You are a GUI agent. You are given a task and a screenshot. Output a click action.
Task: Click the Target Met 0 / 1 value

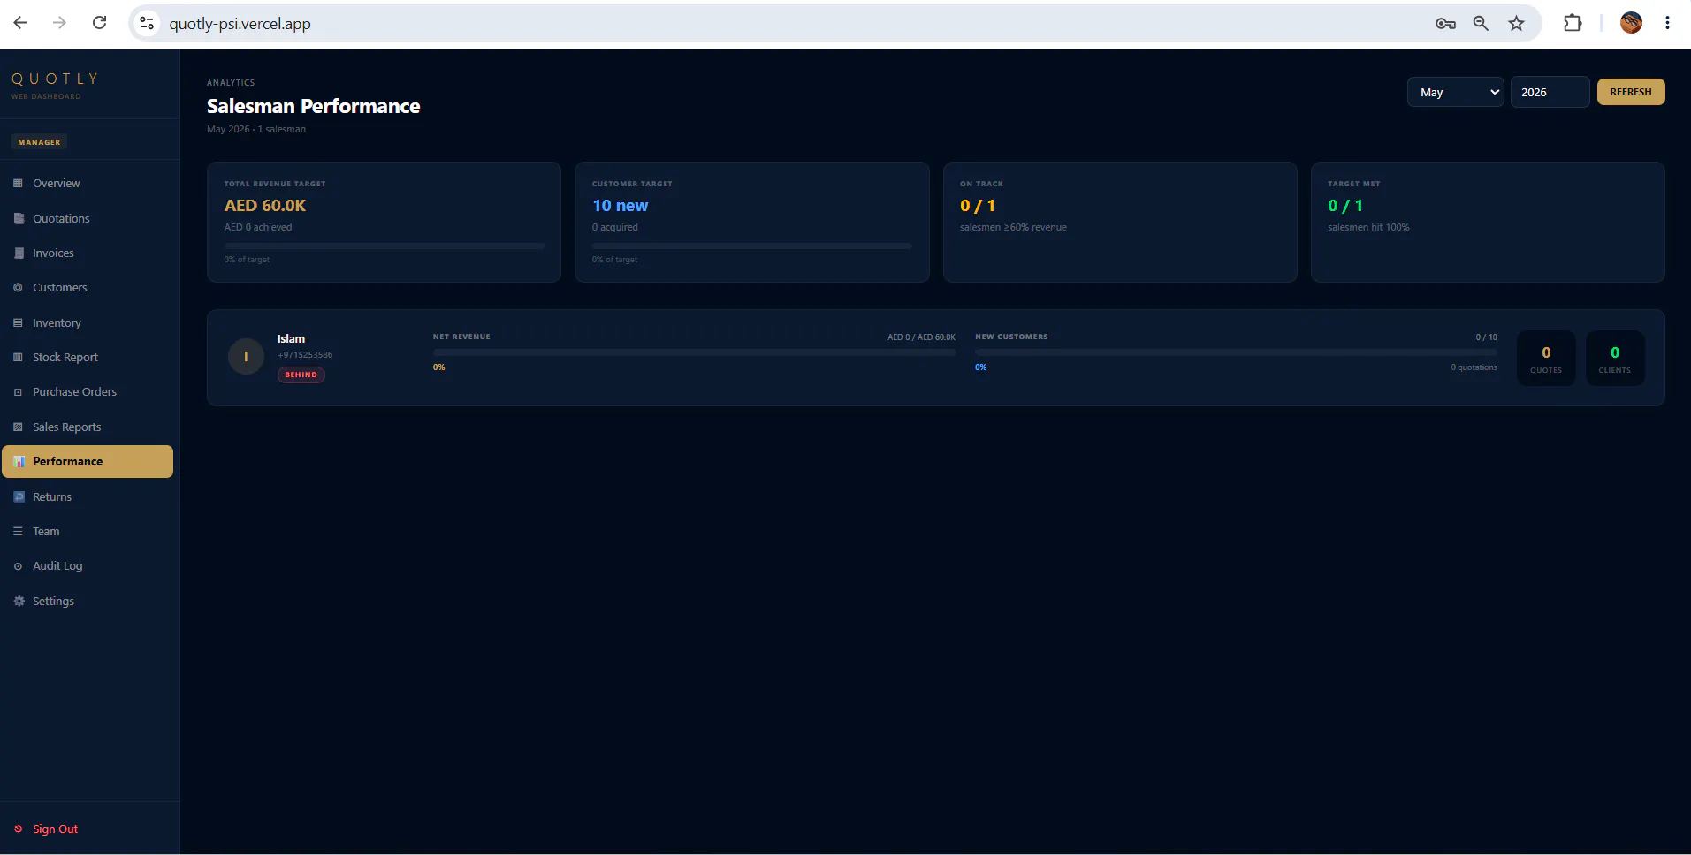1345,206
